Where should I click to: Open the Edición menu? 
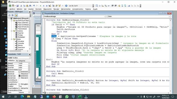tap(20, 9)
